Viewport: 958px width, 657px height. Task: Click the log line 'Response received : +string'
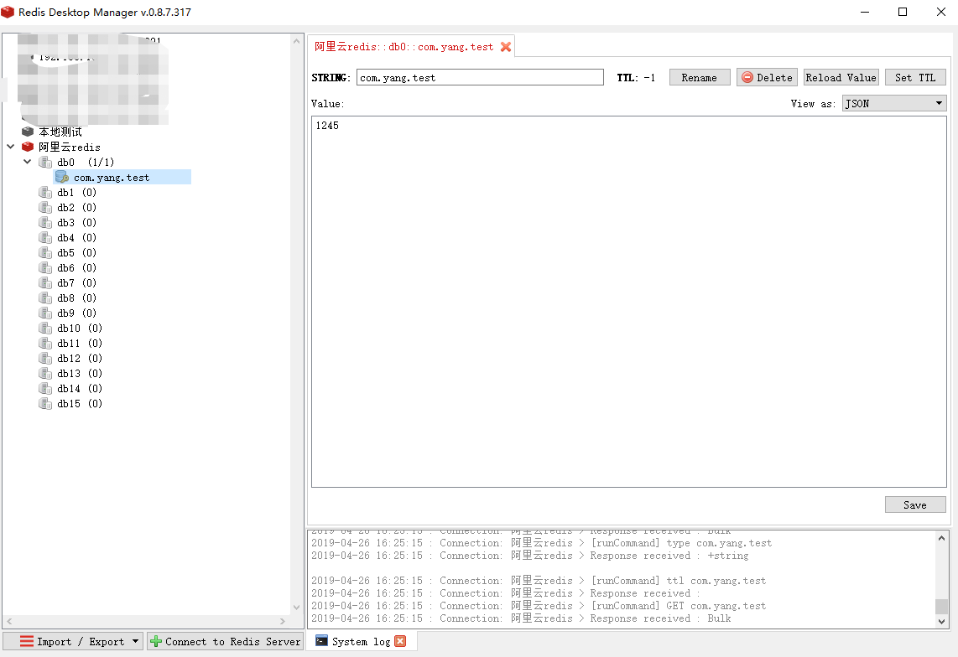pyautogui.click(x=529, y=556)
